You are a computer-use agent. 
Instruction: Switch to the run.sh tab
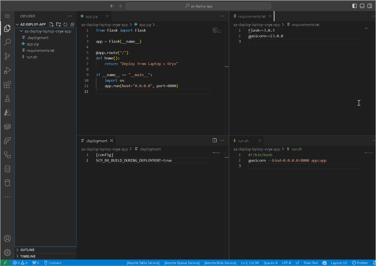coord(243,141)
